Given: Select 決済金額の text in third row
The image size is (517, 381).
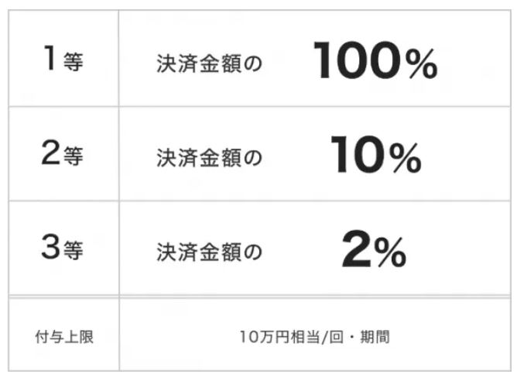Looking at the screenshot, I should click(x=209, y=252).
